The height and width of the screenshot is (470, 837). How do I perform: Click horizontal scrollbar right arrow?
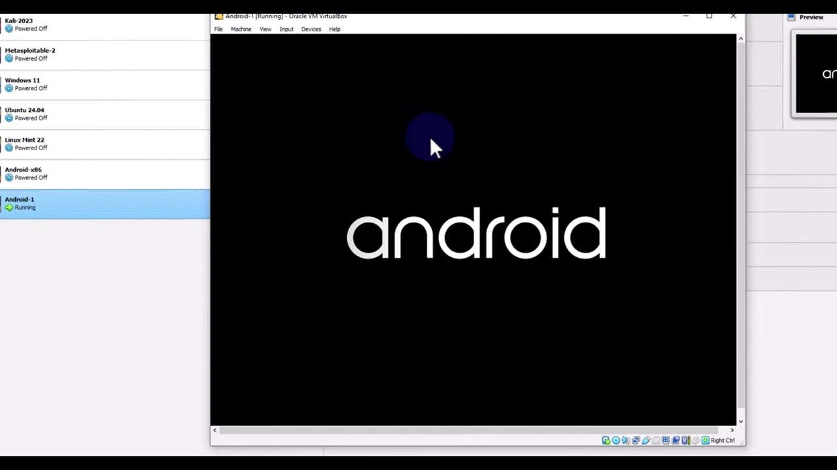732,430
